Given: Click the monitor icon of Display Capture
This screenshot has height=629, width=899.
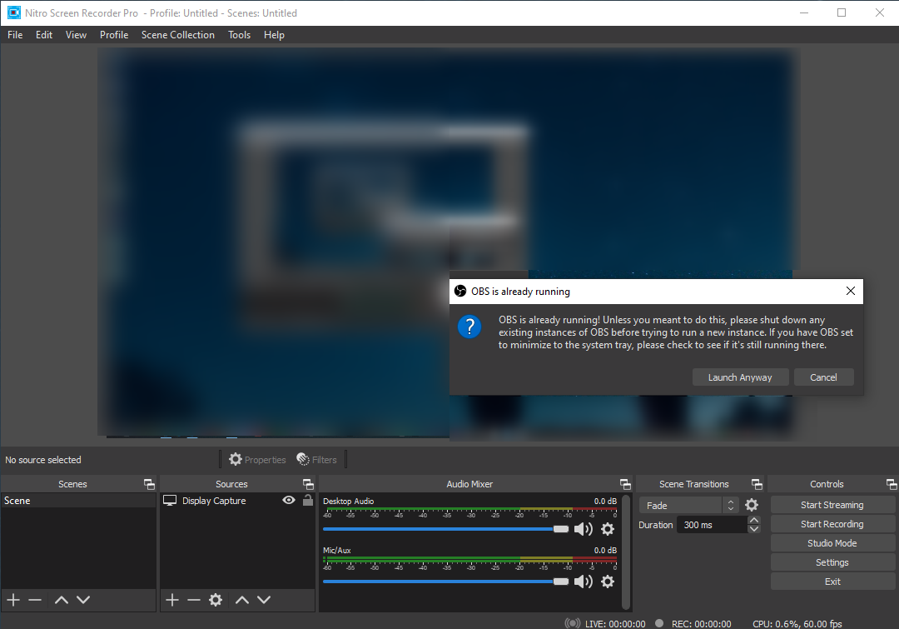Looking at the screenshot, I should (170, 501).
